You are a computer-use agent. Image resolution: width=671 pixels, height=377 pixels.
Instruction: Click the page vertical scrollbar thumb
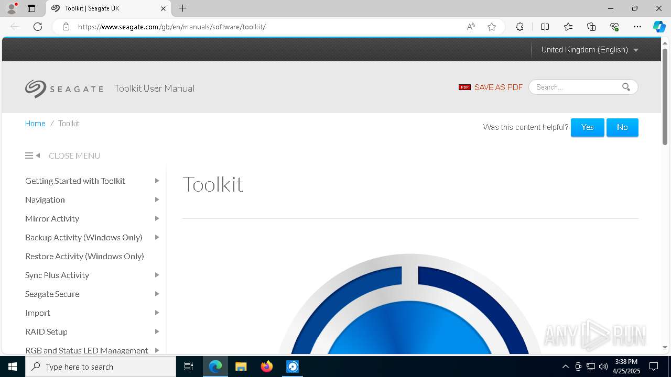(x=665, y=96)
